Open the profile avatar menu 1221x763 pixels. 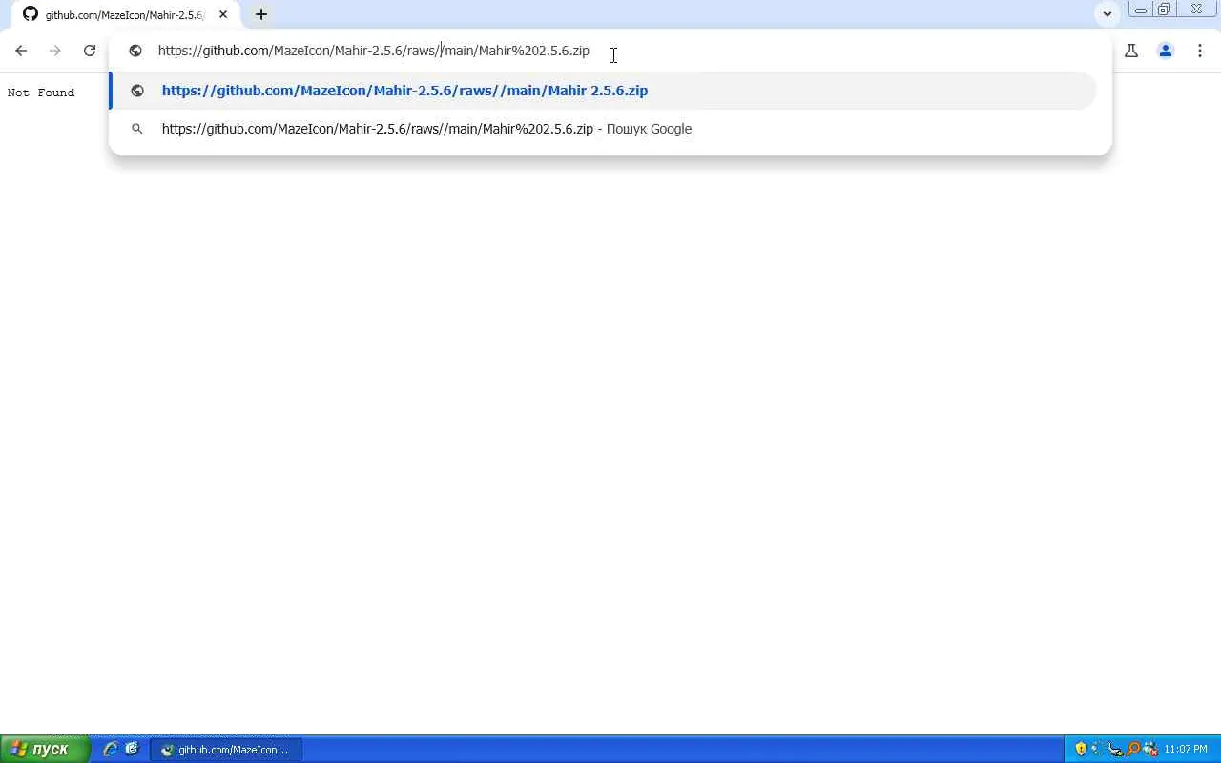[x=1165, y=51]
